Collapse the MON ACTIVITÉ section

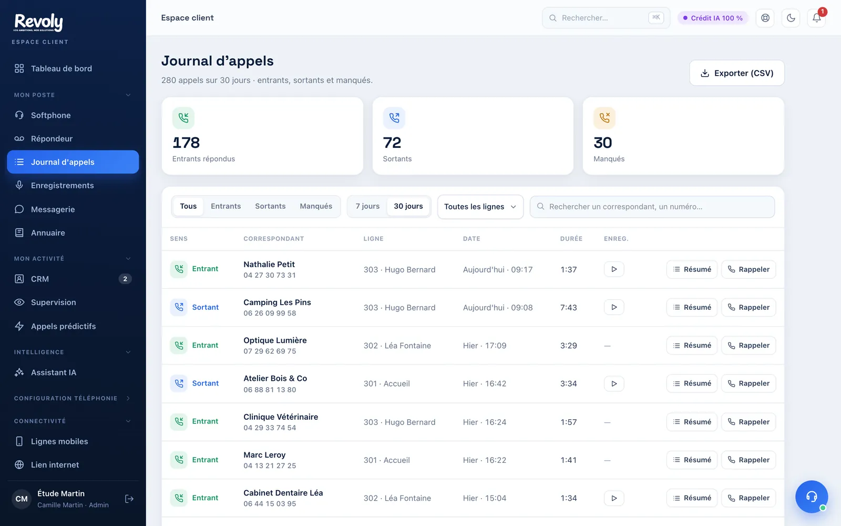point(73,259)
